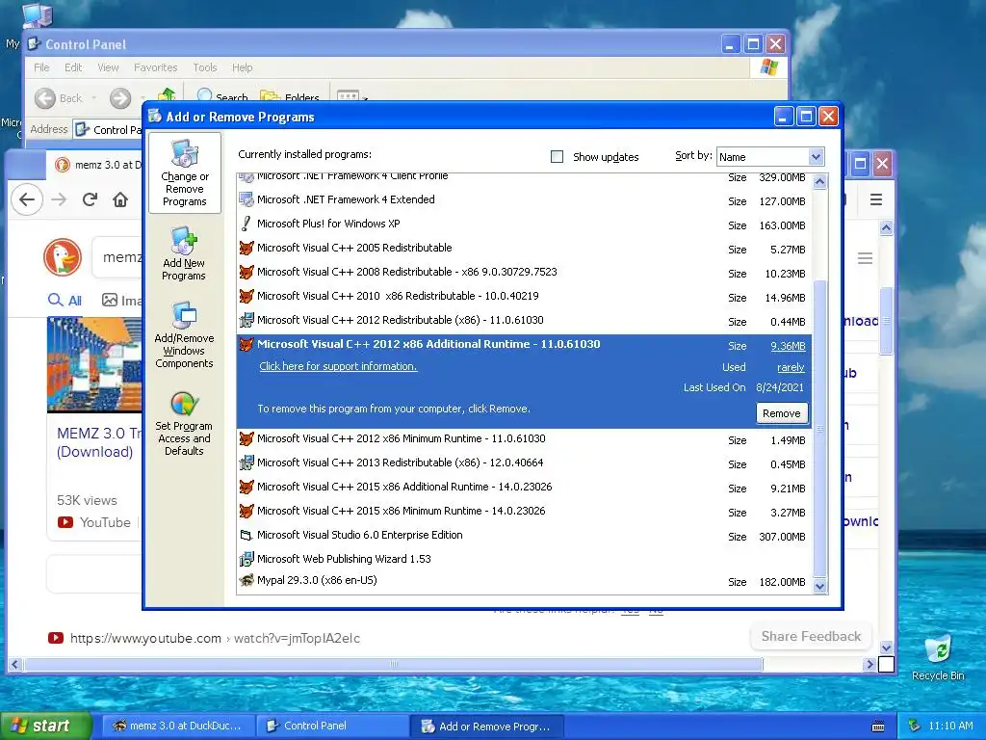The height and width of the screenshot is (740, 986).
Task: Click browser back arrow in Mypal window
Action: pos(27,200)
